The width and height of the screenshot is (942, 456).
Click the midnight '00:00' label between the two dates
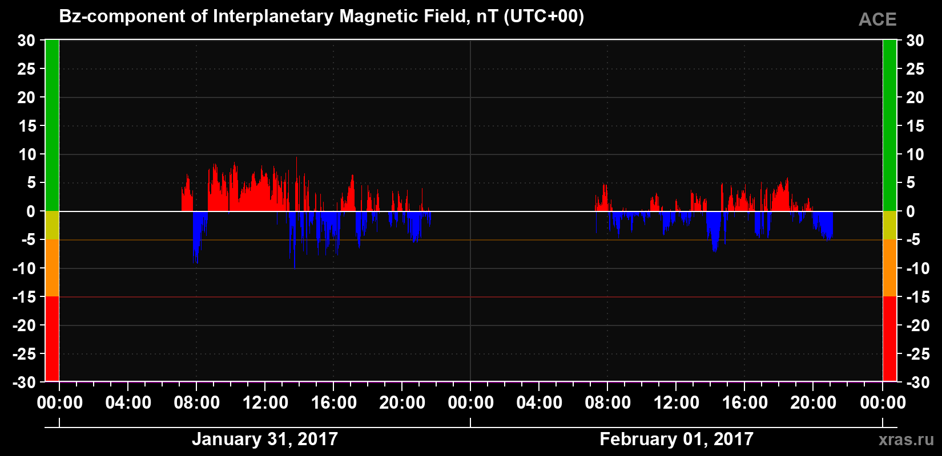[x=470, y=403]
